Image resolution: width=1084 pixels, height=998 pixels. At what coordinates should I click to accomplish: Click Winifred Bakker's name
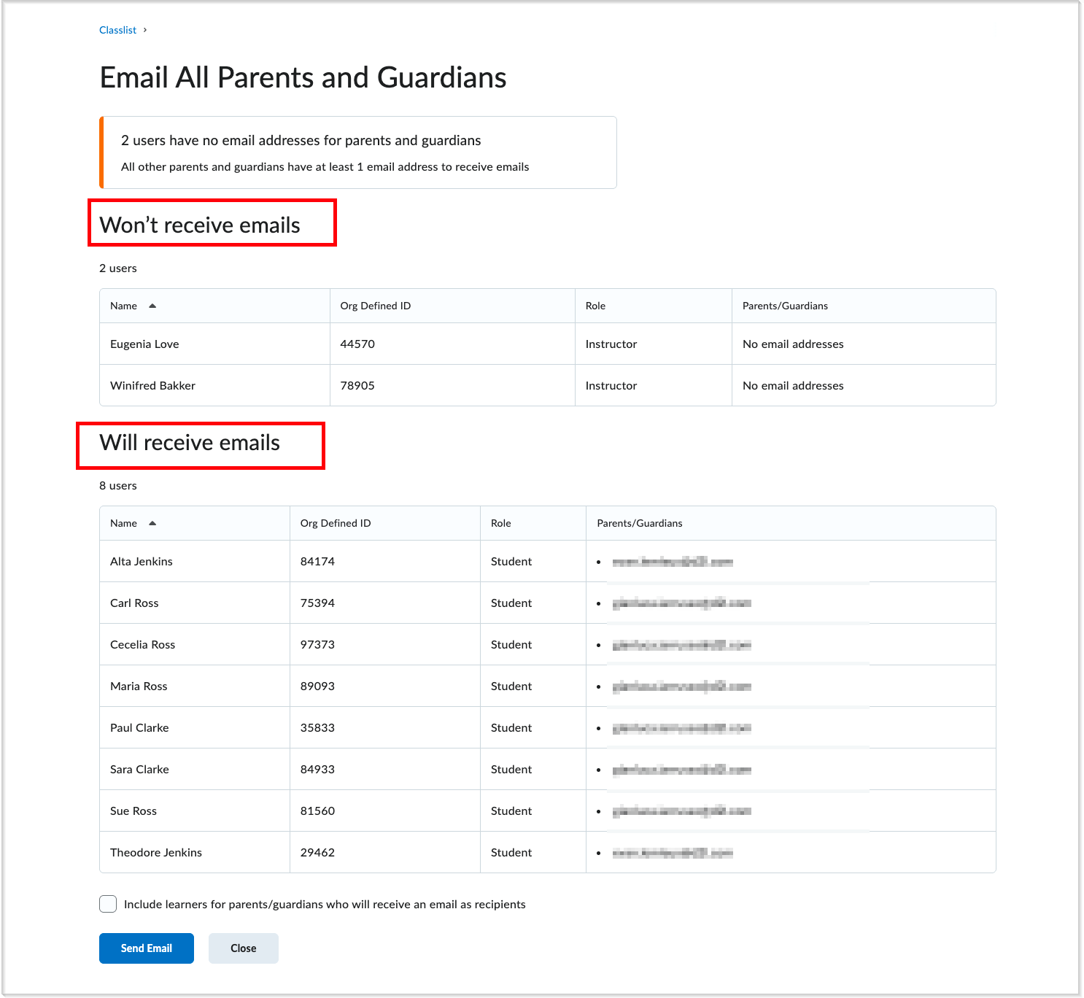pyautogui.click(x=152, y=385)
